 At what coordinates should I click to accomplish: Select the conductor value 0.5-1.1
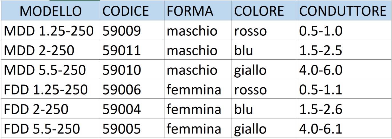pos(344,89)
